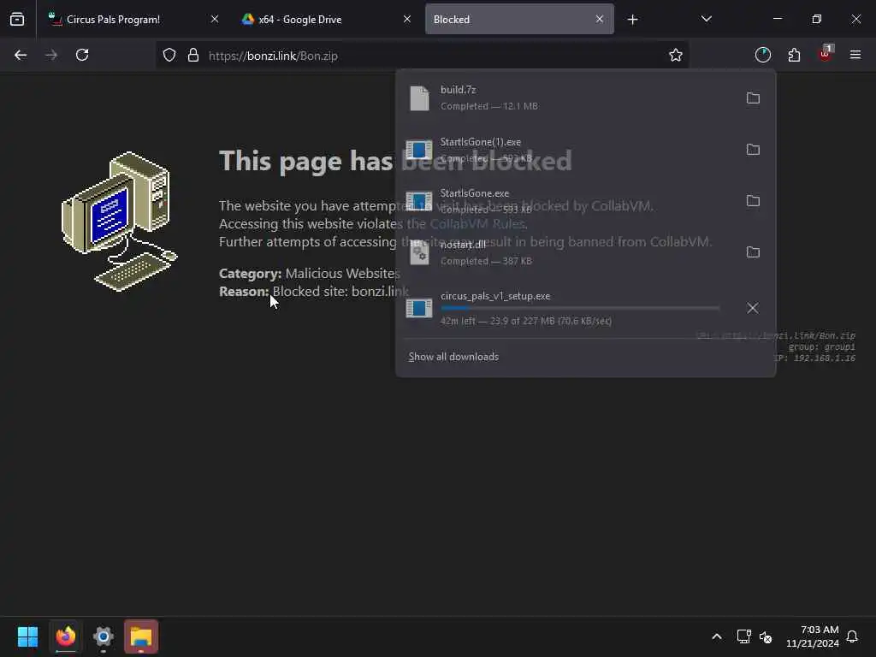This screenshot has width=876, height=657.
Task: Open the clock showing 7:03 AM
Action: pos(813,636)
